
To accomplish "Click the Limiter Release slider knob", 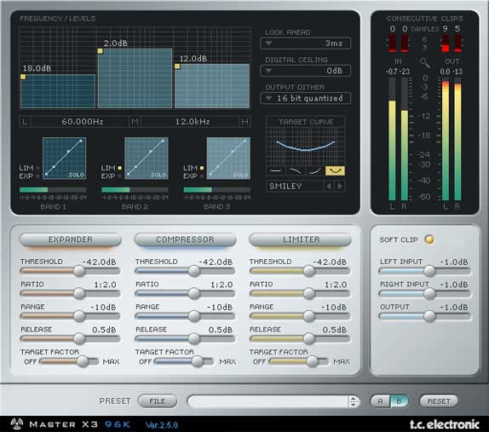I will point(308,338).
